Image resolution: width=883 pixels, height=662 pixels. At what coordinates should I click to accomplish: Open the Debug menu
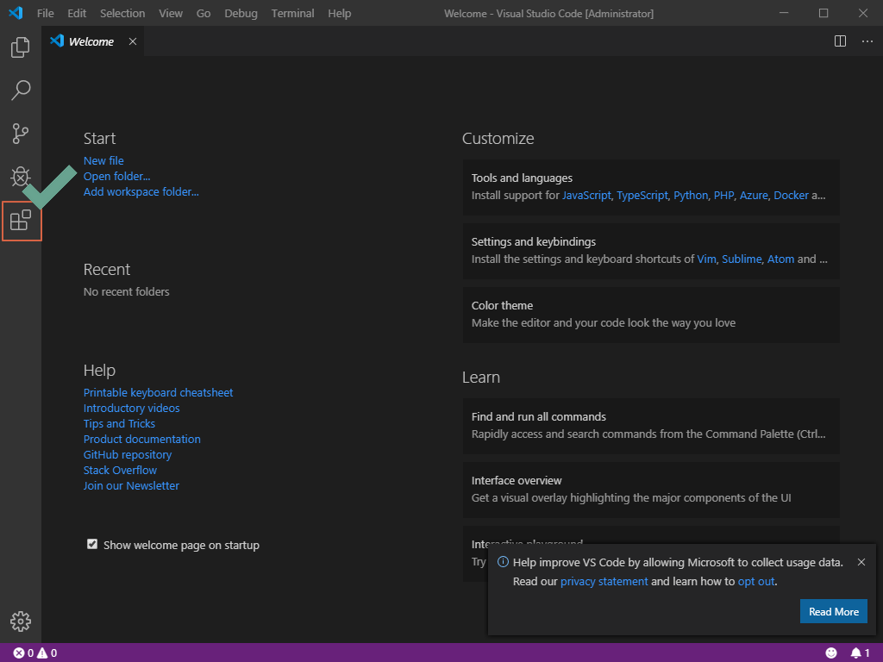[241, 13]
